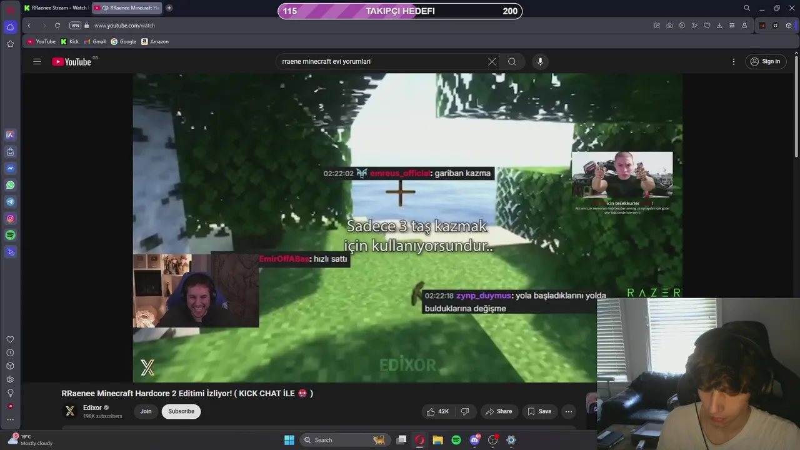Clear the YouTube search box text

pos(492,61)
